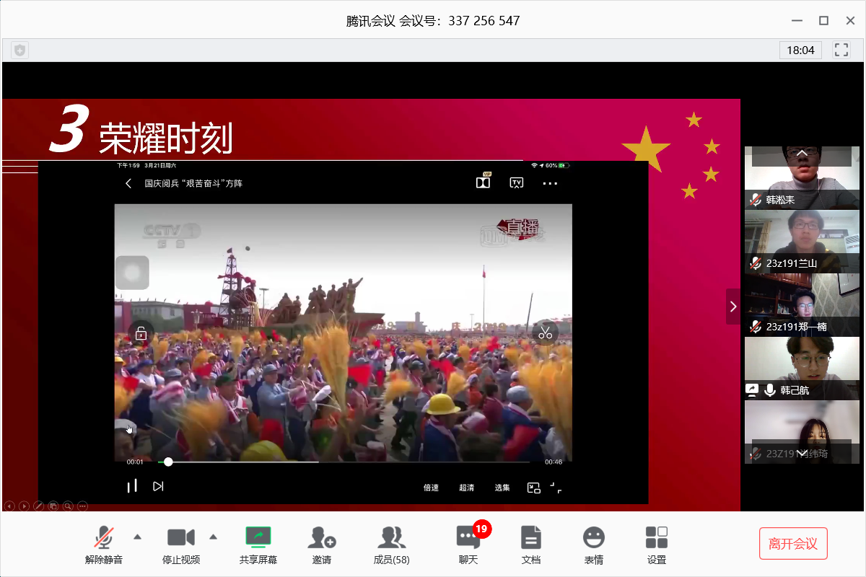866x577 pixels.
Task: Start screen sharing via 共享屏幕
Action: 258,538
